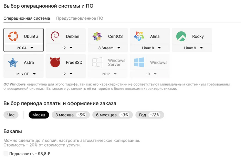Switch to Предустановленное ПО tab
Image resolution: width=241 pixels, height=160 pixels.
point(80,18)
